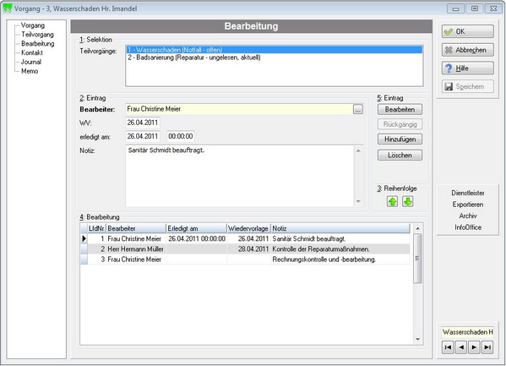This screenshot has width=506, height=366.
Task: Move entry down with green down arrow
Action: coord(408,202)
